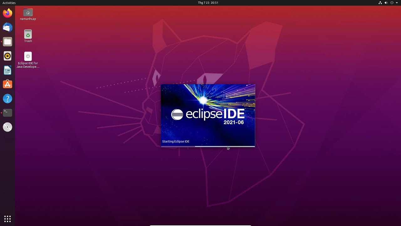Select the Eclipse IDE for Java Developers launcher
Image resolution: width=401 pixels, height=226 pixels.
coord(28,60)
